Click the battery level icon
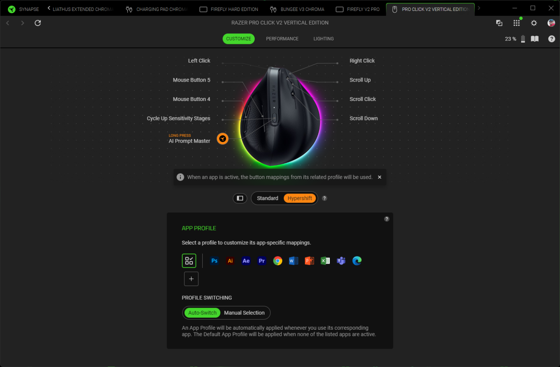 pos(523,39)
